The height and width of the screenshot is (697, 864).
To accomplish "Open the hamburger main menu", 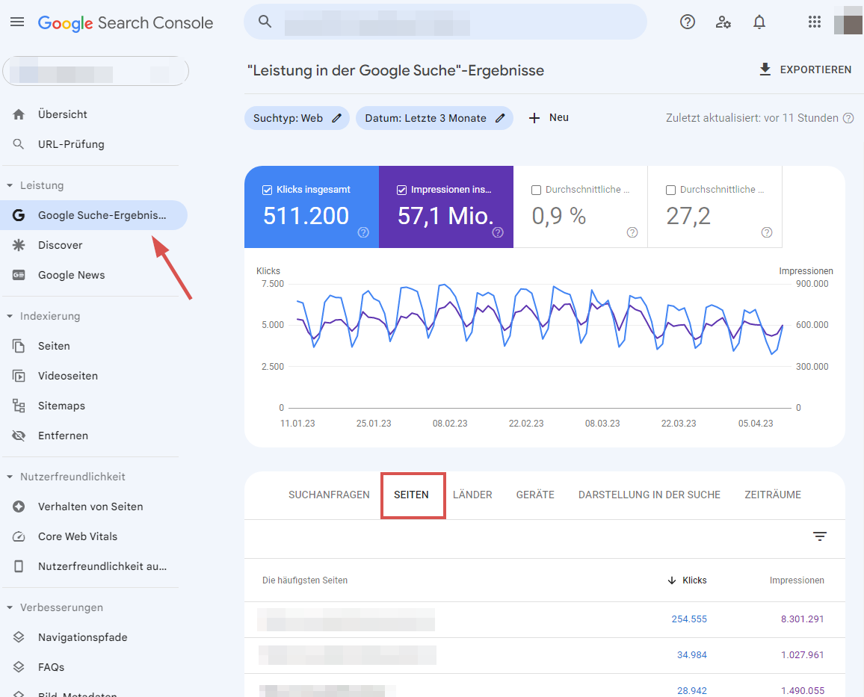I will pyautogui.click(x=17, y=22).
